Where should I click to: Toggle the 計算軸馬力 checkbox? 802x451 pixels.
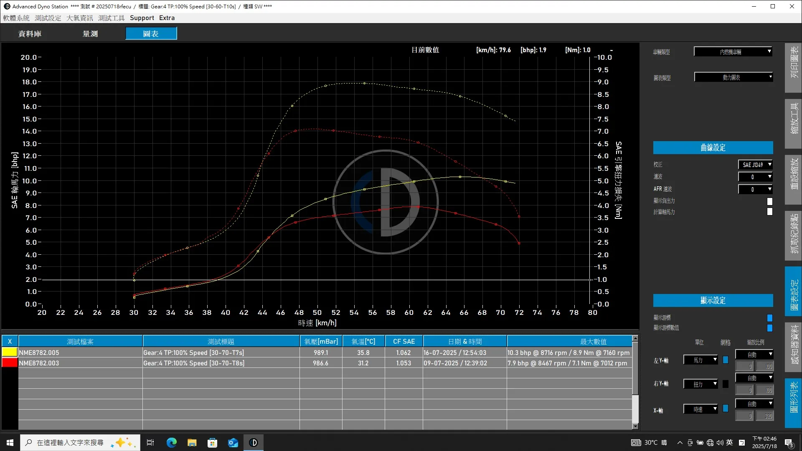pyautogui.click(x=769, y=212)
